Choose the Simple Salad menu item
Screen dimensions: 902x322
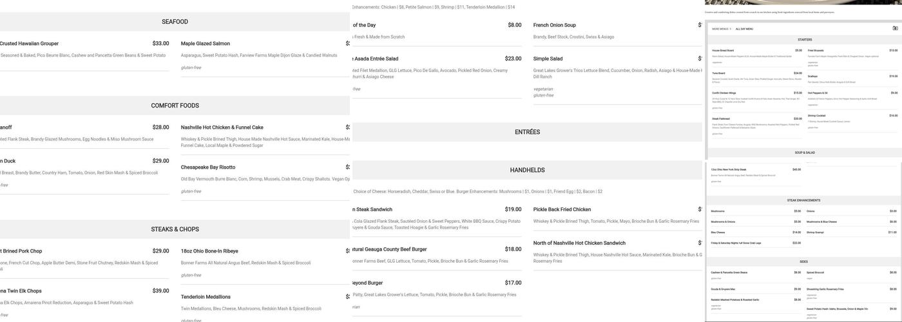548,59
